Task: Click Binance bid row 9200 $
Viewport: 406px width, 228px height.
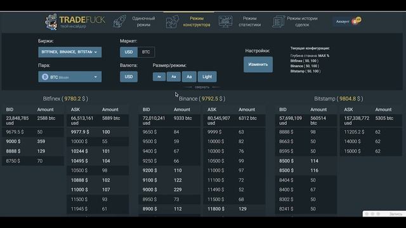Action: (169, 170)
